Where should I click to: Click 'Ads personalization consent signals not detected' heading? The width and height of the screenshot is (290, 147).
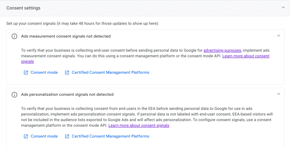tap(67, 95)
